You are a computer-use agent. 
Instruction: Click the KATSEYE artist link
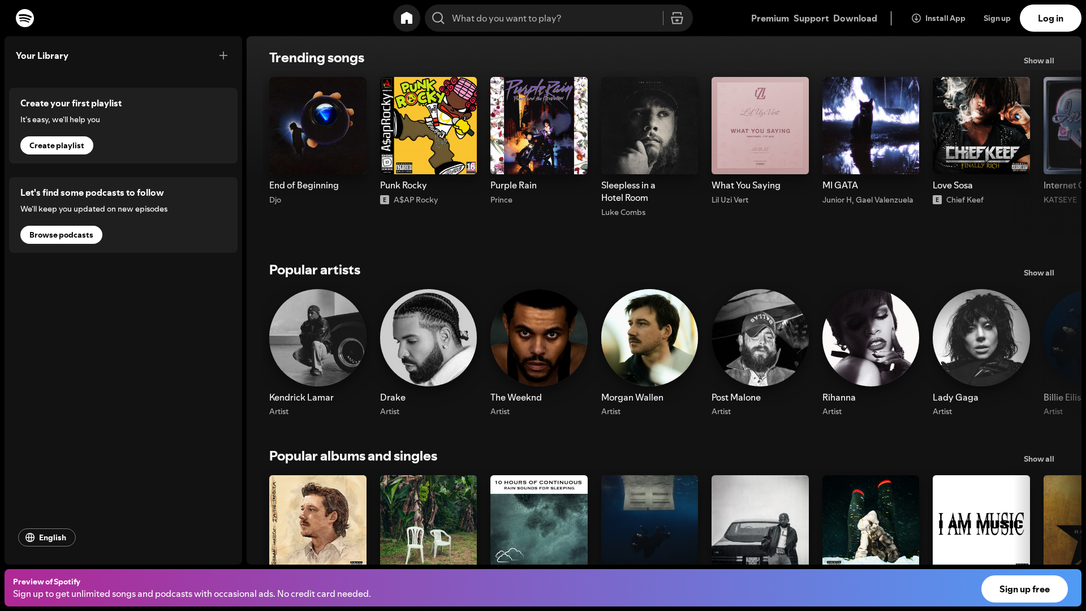tap(1060, 200)
